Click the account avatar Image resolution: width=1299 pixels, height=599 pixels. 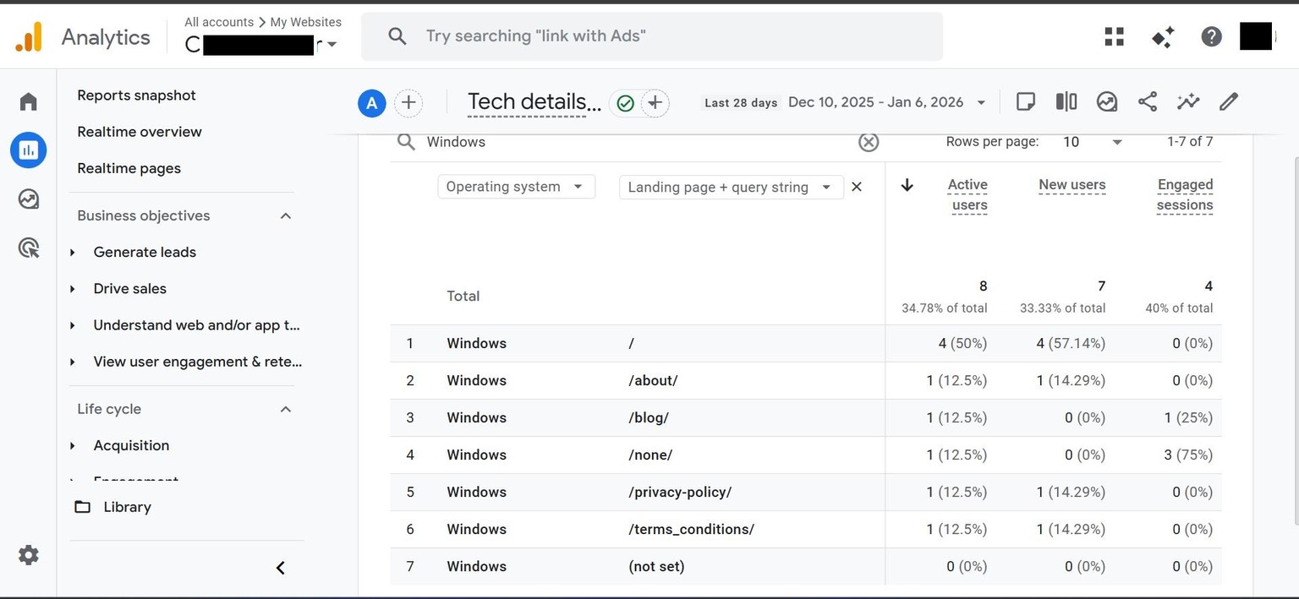(1256, 36)
